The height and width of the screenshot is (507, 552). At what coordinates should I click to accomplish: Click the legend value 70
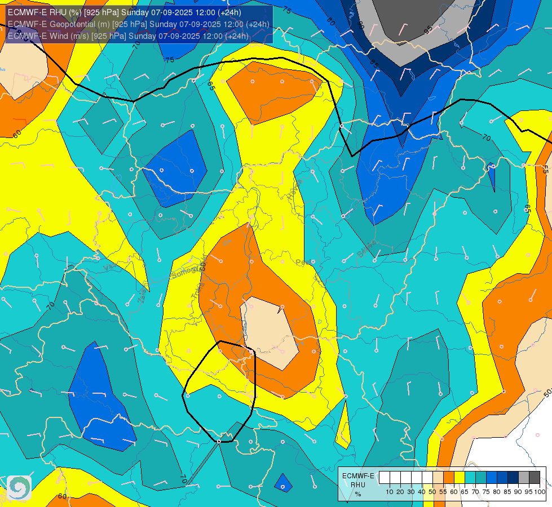click(x=476, y=492)
